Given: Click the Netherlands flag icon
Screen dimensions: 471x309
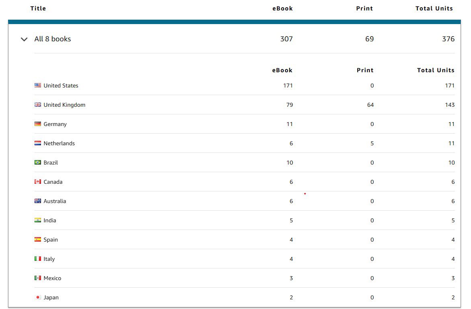Looking at the screenshot, I should [37, 143].
